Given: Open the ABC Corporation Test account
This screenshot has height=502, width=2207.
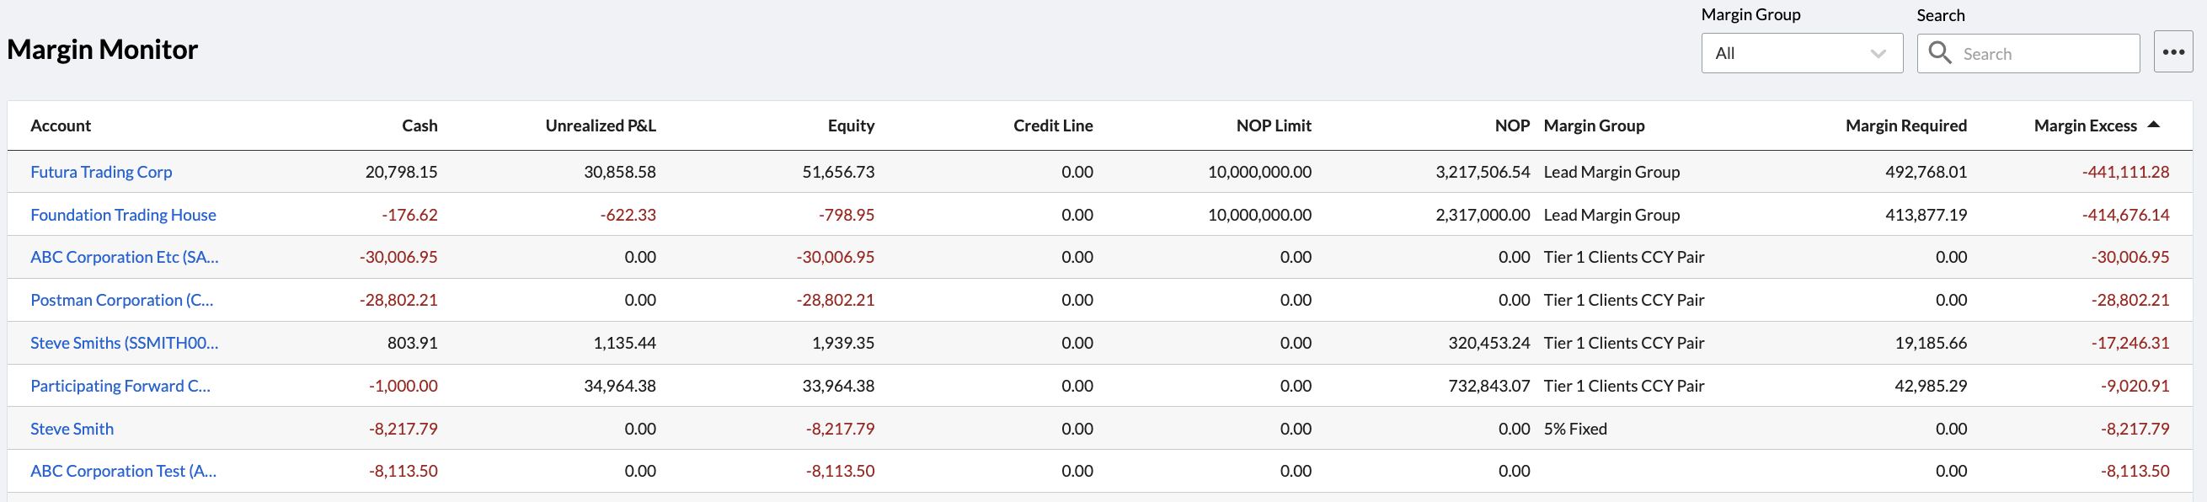Looking at the screenshot, I should tap(123, 471).
